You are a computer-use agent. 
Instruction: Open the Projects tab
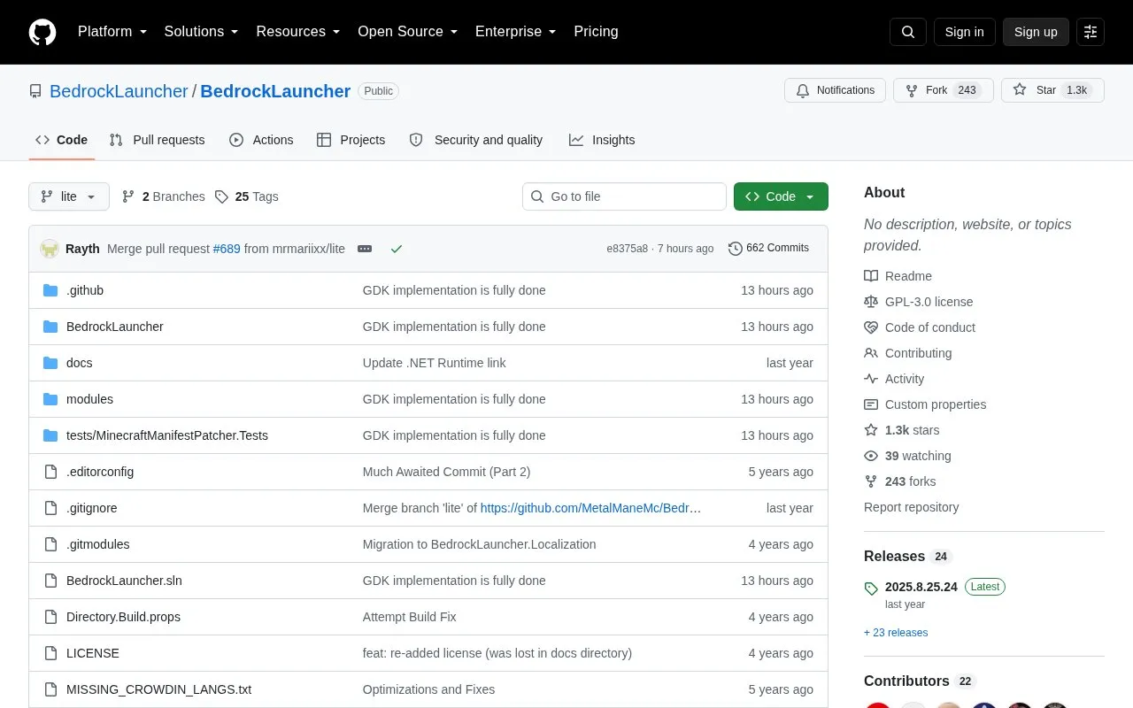[351, 140]
